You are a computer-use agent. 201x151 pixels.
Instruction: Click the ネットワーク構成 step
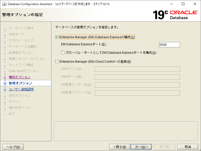[x=21, y=65]
